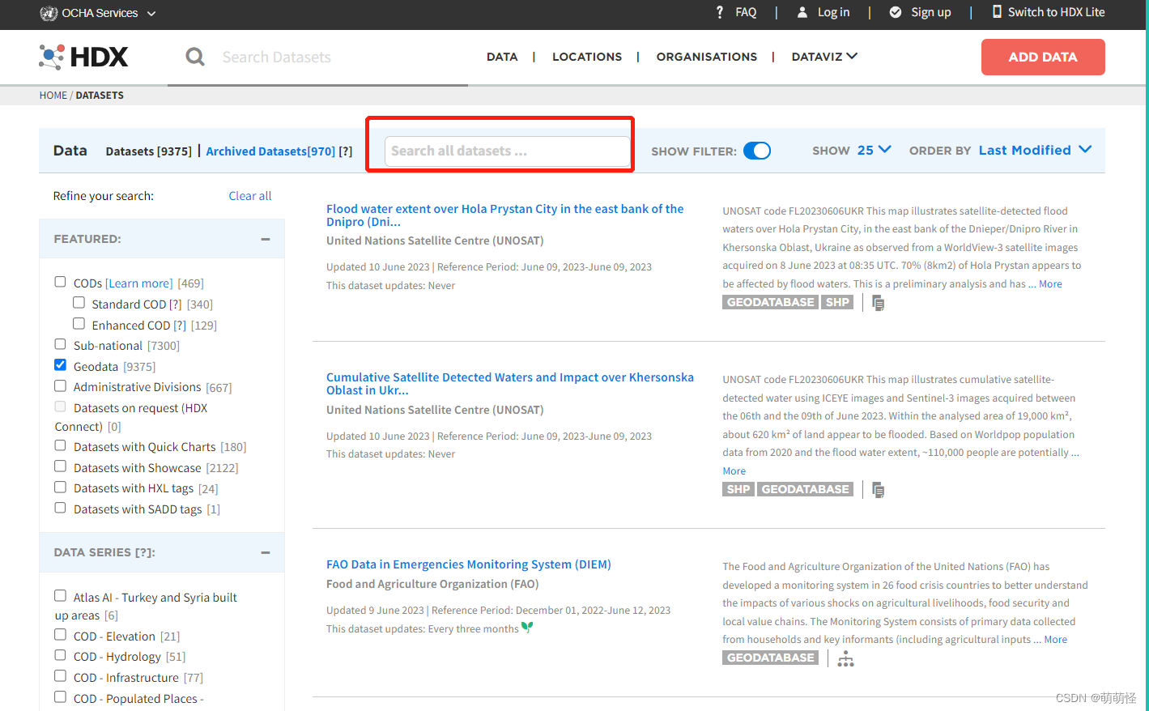The width and height of the screenshot is (1149, 711).
Task: Turn off the Show Filter toggle
Action: point(757,151)
